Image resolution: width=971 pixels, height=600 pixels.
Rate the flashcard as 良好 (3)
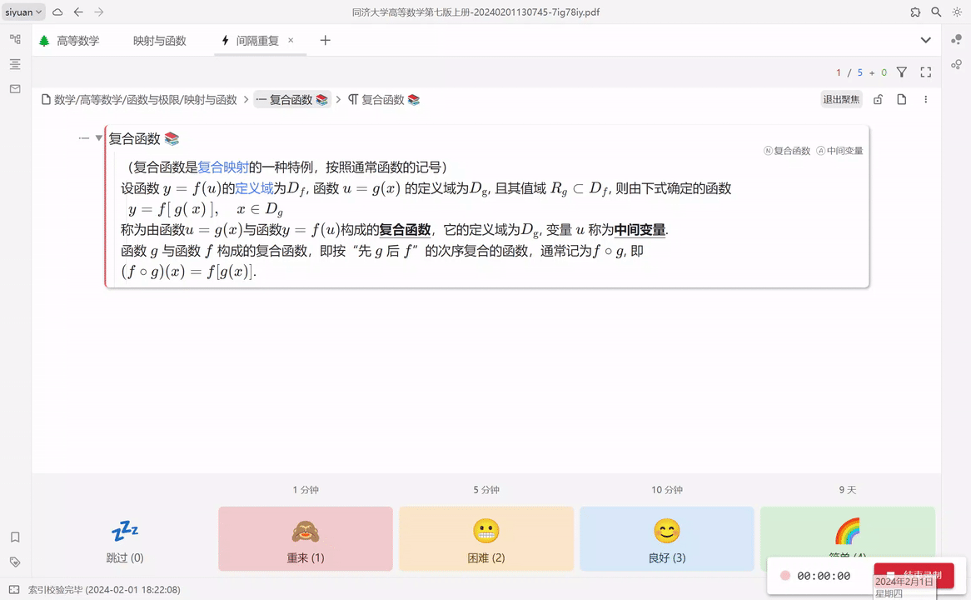point(666,537)
